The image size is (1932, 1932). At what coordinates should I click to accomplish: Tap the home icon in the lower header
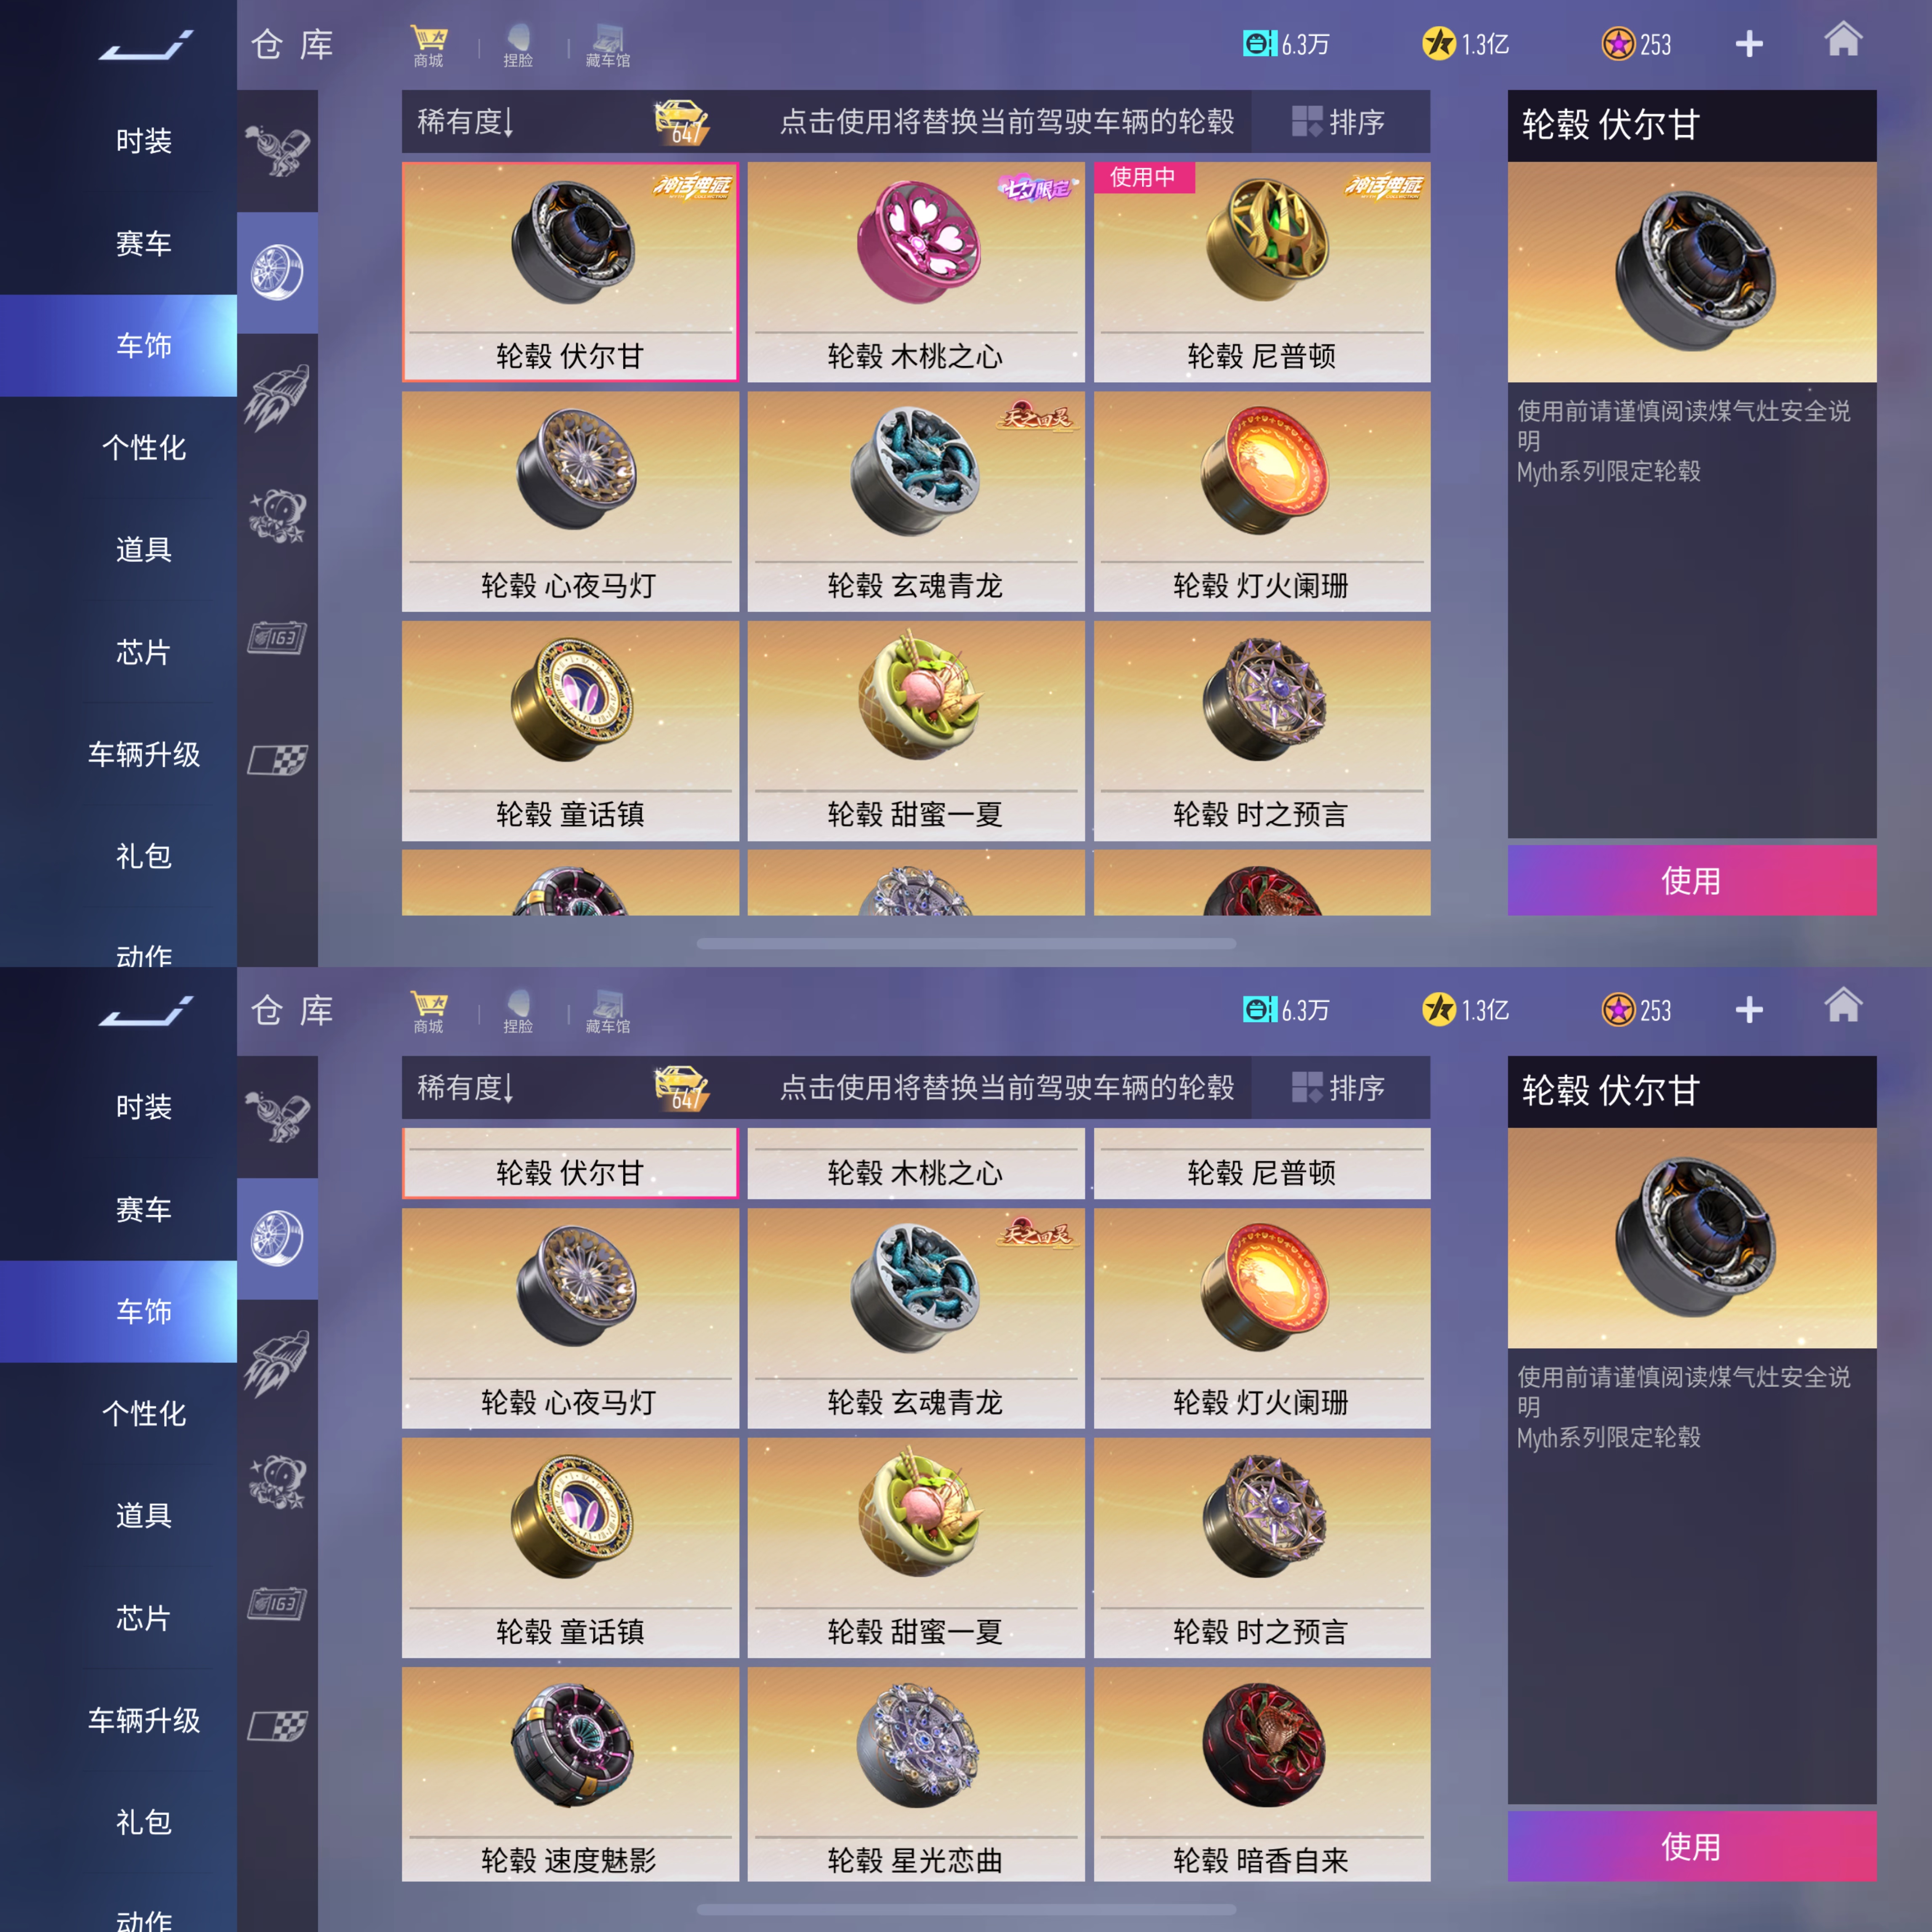coord(1843,1005)
